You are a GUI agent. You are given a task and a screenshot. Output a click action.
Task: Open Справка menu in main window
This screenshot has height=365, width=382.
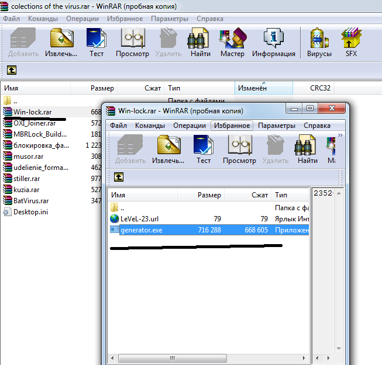tap(210, 19)
